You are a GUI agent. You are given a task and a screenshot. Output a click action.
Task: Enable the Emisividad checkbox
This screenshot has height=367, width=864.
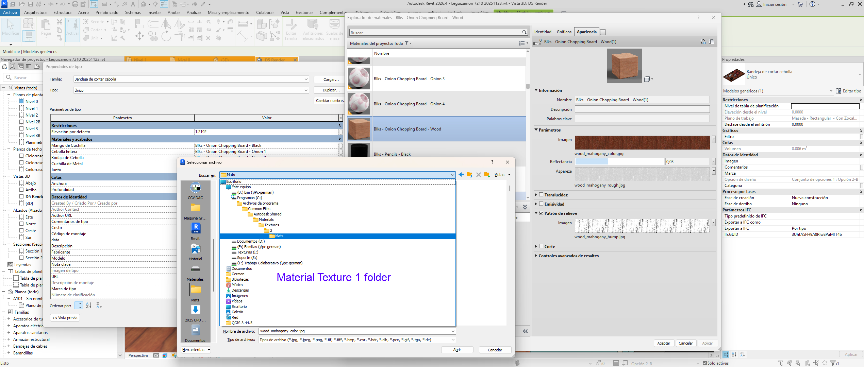pos(541,204)
